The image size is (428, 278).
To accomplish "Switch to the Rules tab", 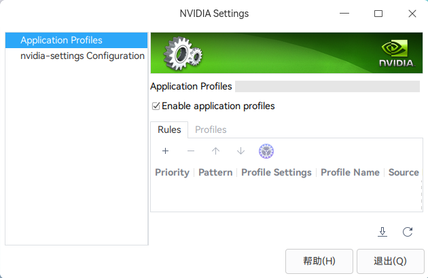I will pos(169,130).
